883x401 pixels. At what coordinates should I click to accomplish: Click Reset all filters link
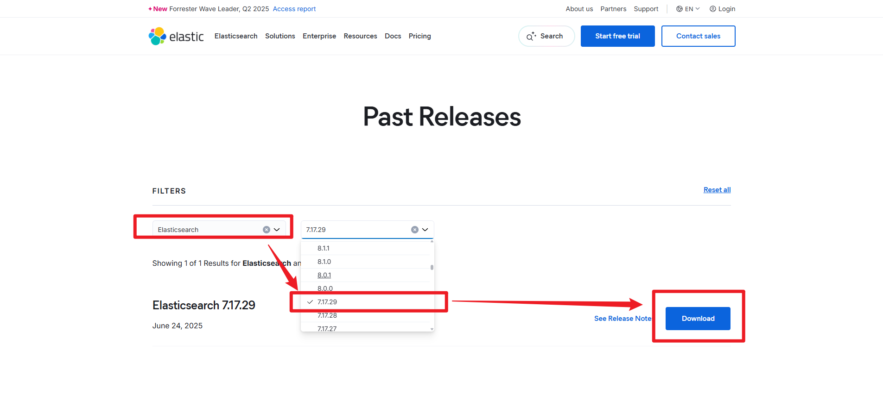(717, 190)
